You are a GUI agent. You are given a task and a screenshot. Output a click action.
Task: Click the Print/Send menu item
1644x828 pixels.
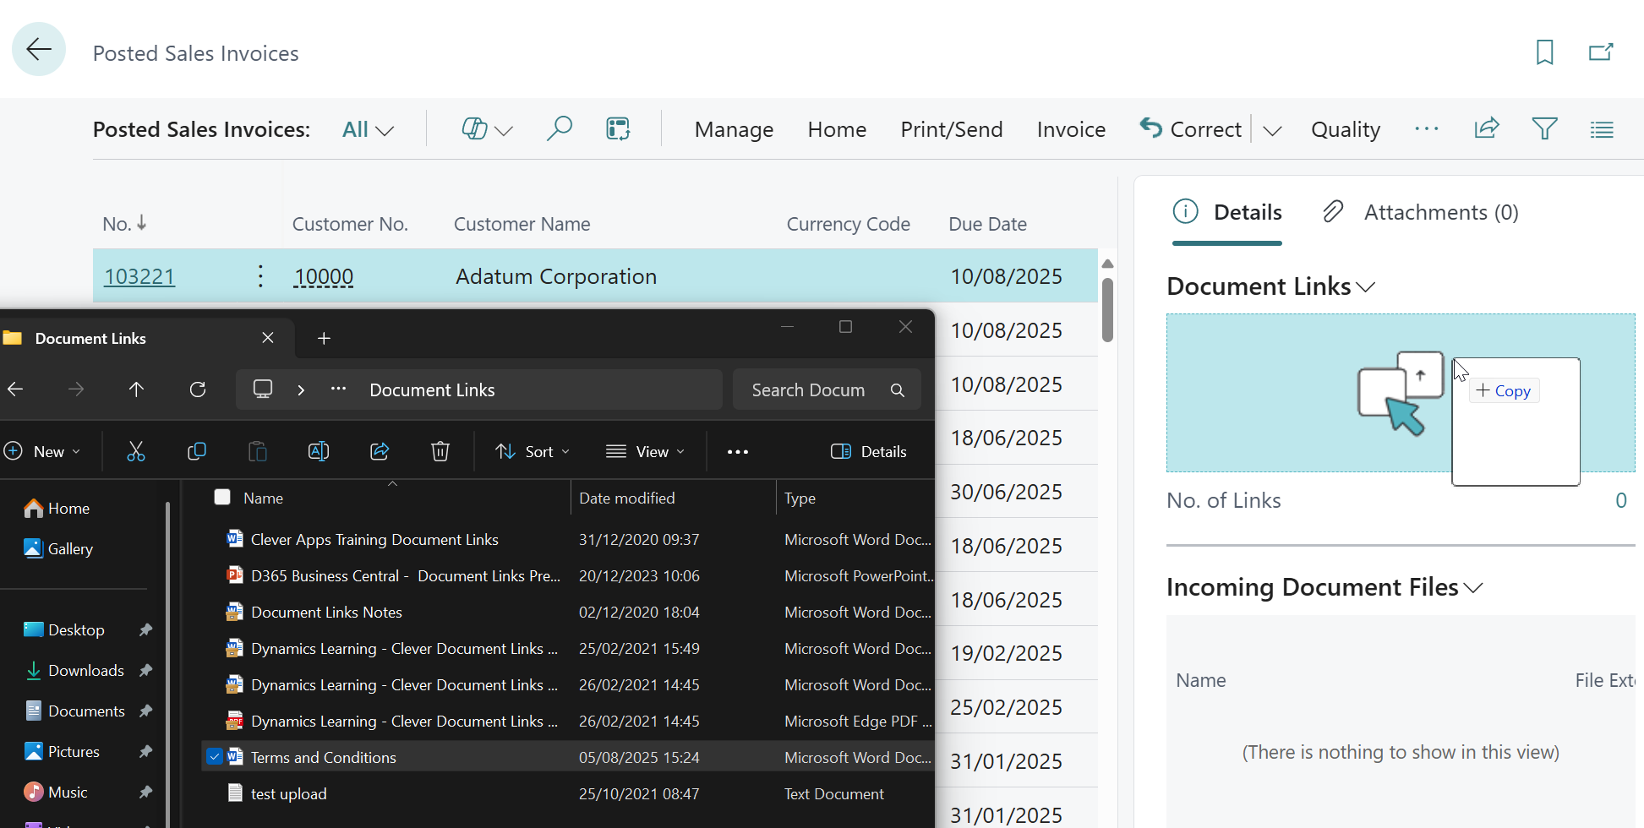951,128
